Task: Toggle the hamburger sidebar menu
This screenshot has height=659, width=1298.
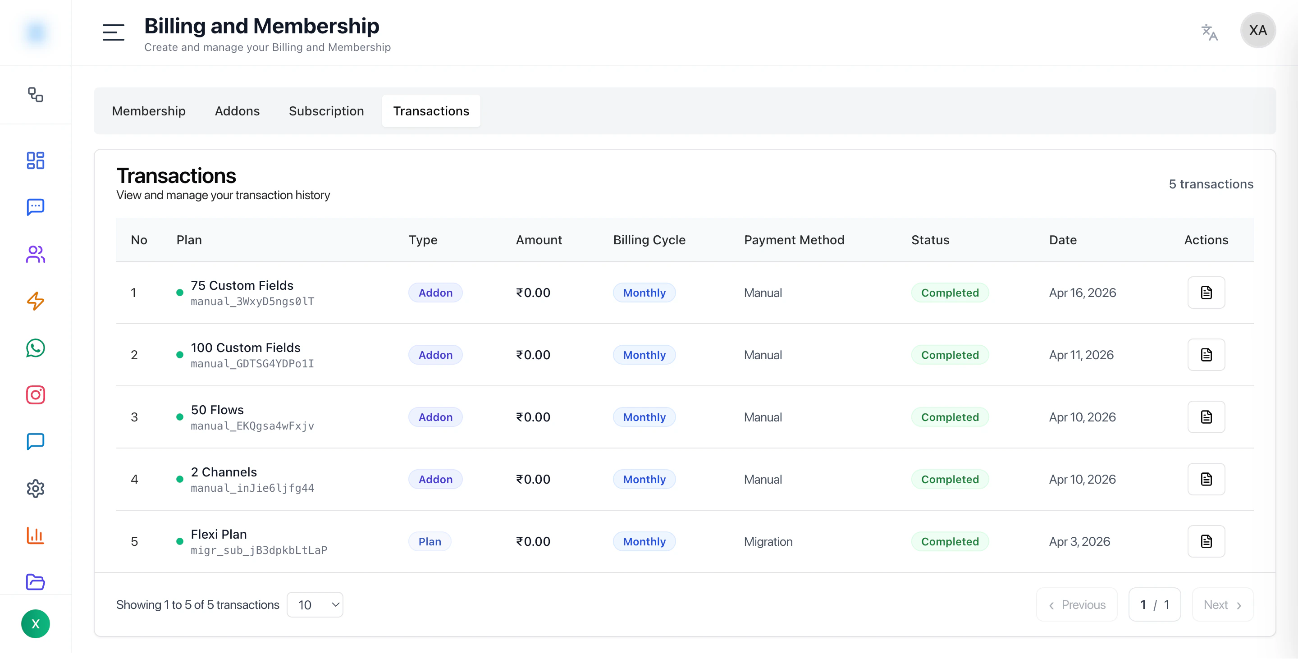Action: pyautogui.click(x=113, y=32)
